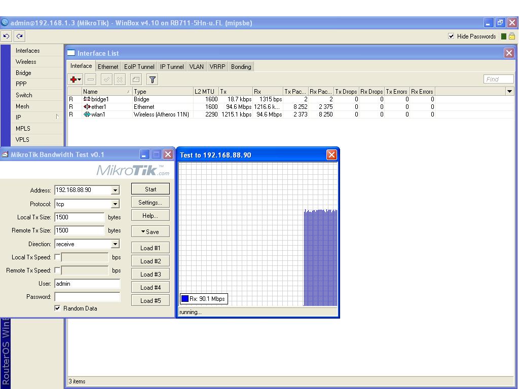This screenshot has height=389, width=519.
Task: Click the red plus add interface icon
Action: pos(74,80)
